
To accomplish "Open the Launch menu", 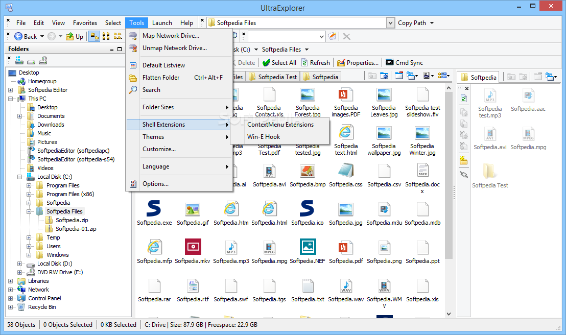I will point(162,23).
